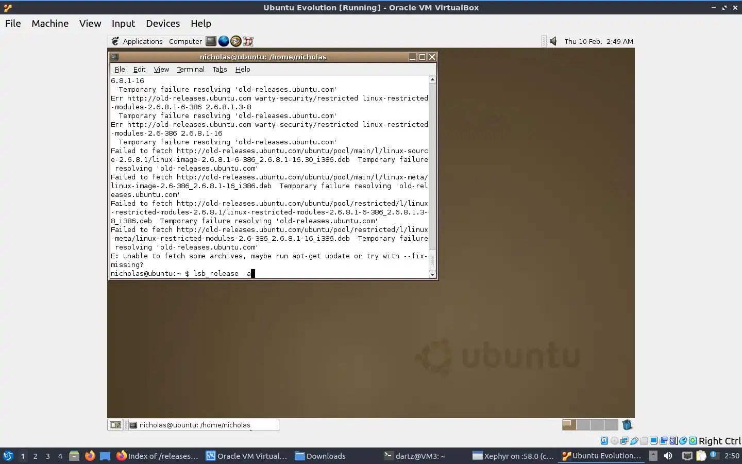Open the terminal Tabs menu
The image size is (742, 464).
click(x=220, y=69)
